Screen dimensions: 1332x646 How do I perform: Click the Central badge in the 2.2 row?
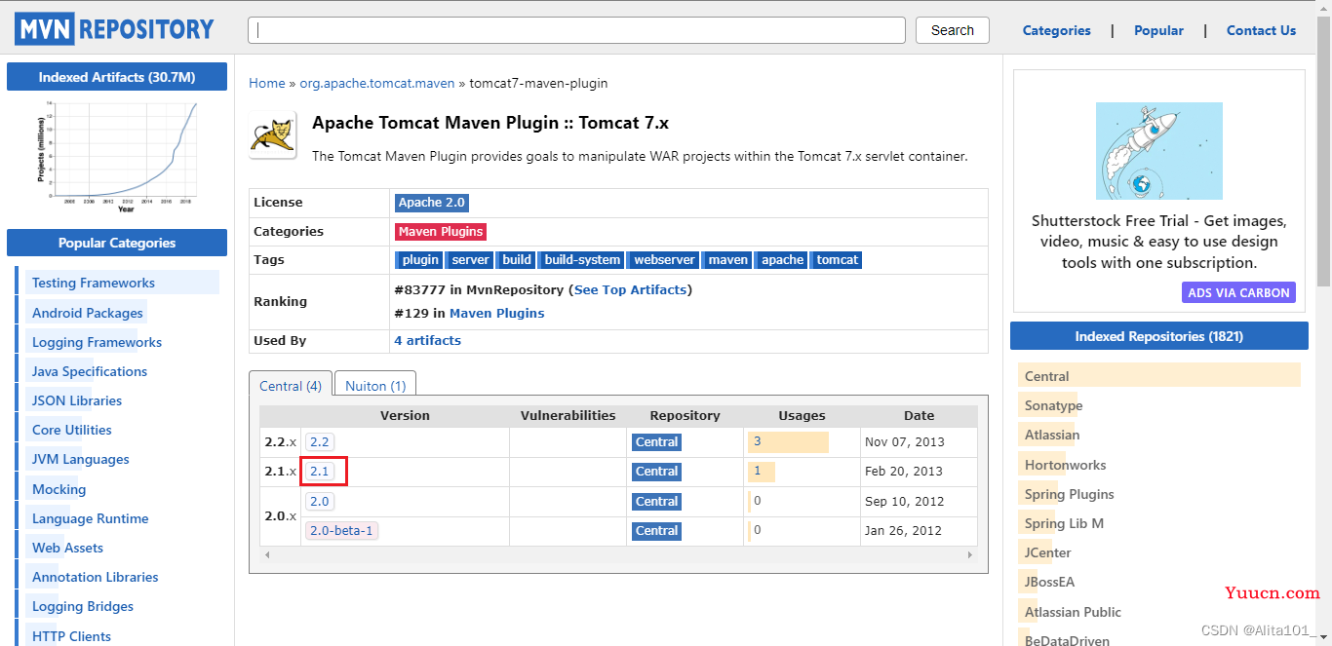[656, 441]
